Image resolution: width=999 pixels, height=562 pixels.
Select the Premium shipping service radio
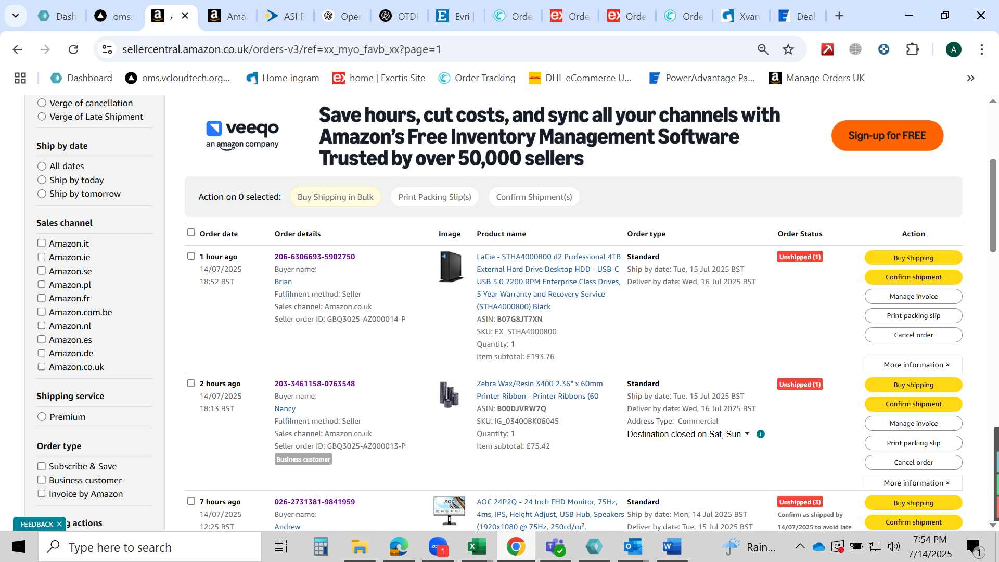click(42, 416)
